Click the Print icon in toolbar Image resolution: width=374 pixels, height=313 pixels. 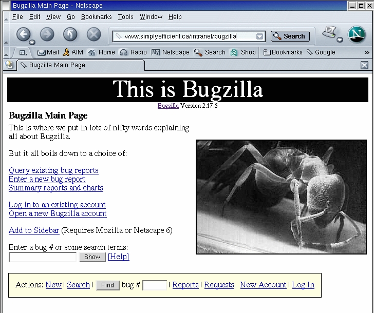point(329,33)
